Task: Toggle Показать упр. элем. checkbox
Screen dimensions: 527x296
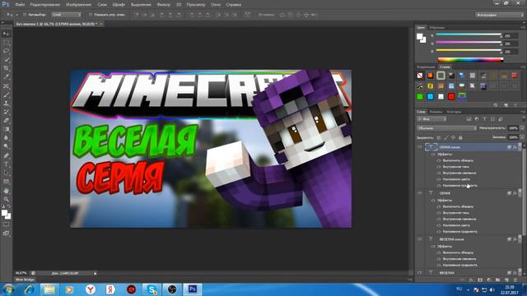Action: [91, 15]
